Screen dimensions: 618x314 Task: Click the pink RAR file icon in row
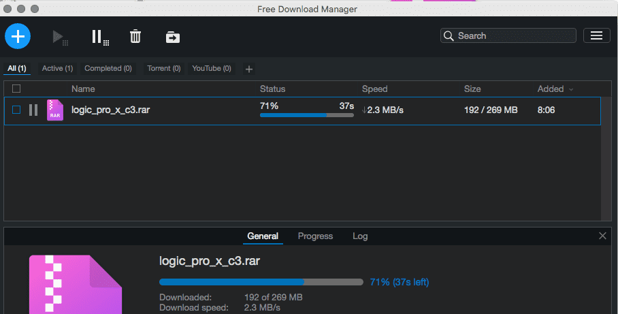coord(55,110)
